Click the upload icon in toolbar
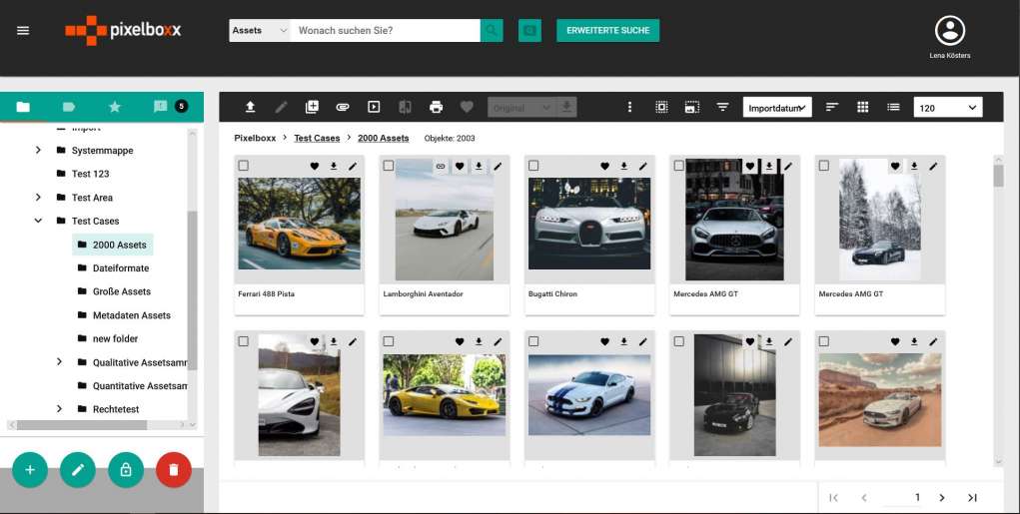This screenshot has height=514, width=1020. 250,107
